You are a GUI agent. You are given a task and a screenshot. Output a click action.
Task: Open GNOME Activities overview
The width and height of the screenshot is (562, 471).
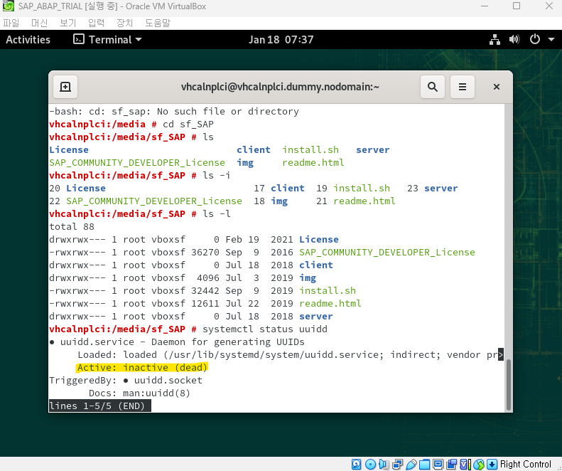click(x=28, y=40)
